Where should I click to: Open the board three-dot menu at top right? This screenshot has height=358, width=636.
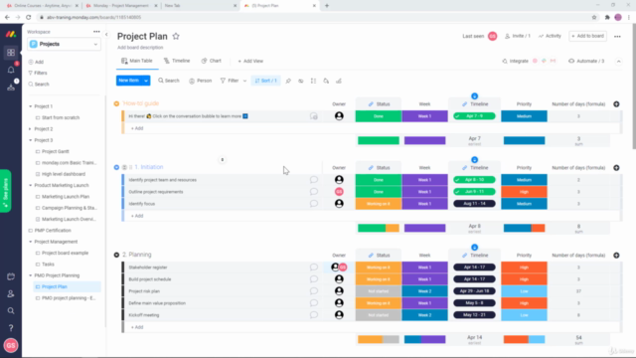(x=617, y=36)
